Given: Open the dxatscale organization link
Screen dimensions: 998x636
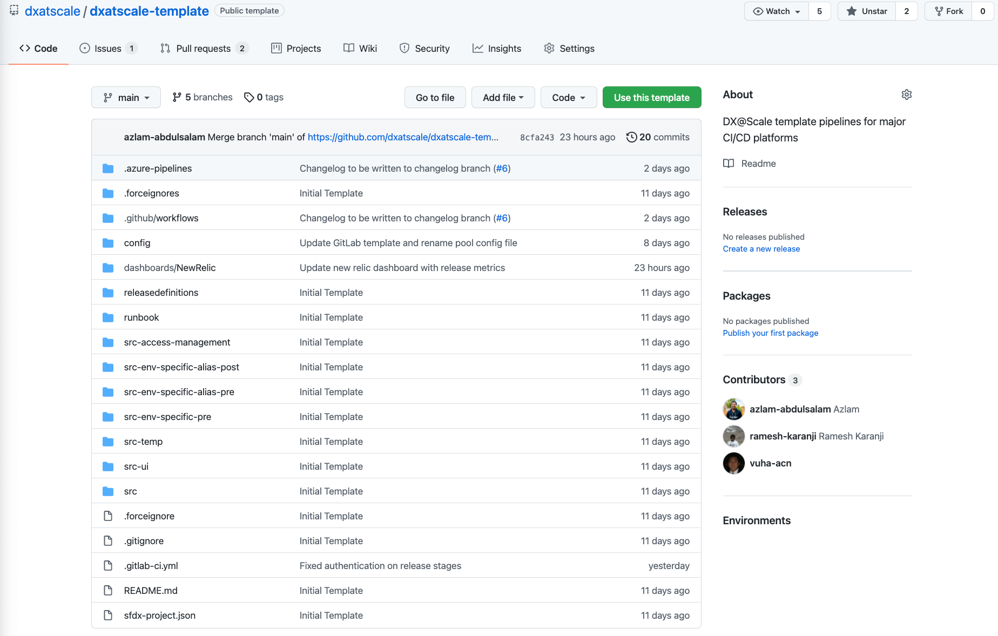Looking at the screenshot, I should click(x=52, y=11).
